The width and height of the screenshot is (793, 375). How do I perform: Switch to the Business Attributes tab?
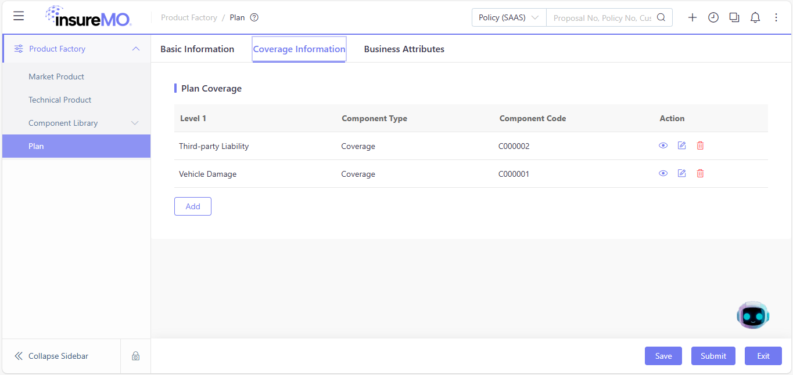(404, 49)
